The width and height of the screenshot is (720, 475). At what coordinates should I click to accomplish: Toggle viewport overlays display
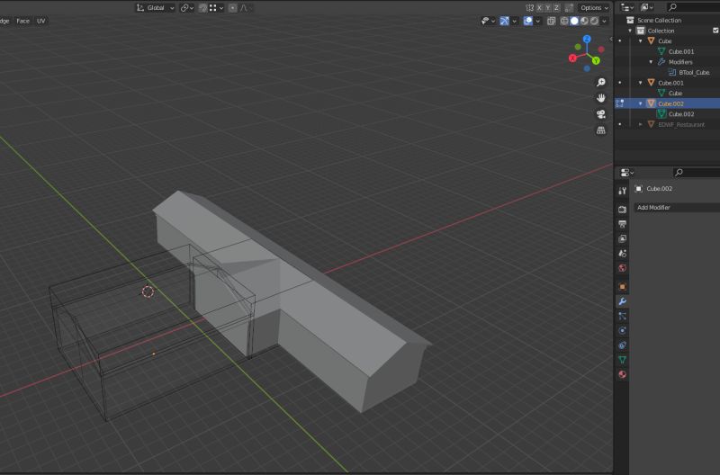coord(528,21)
